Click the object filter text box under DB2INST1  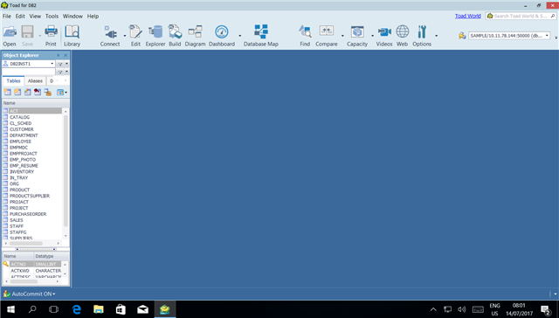coord(29,72)
